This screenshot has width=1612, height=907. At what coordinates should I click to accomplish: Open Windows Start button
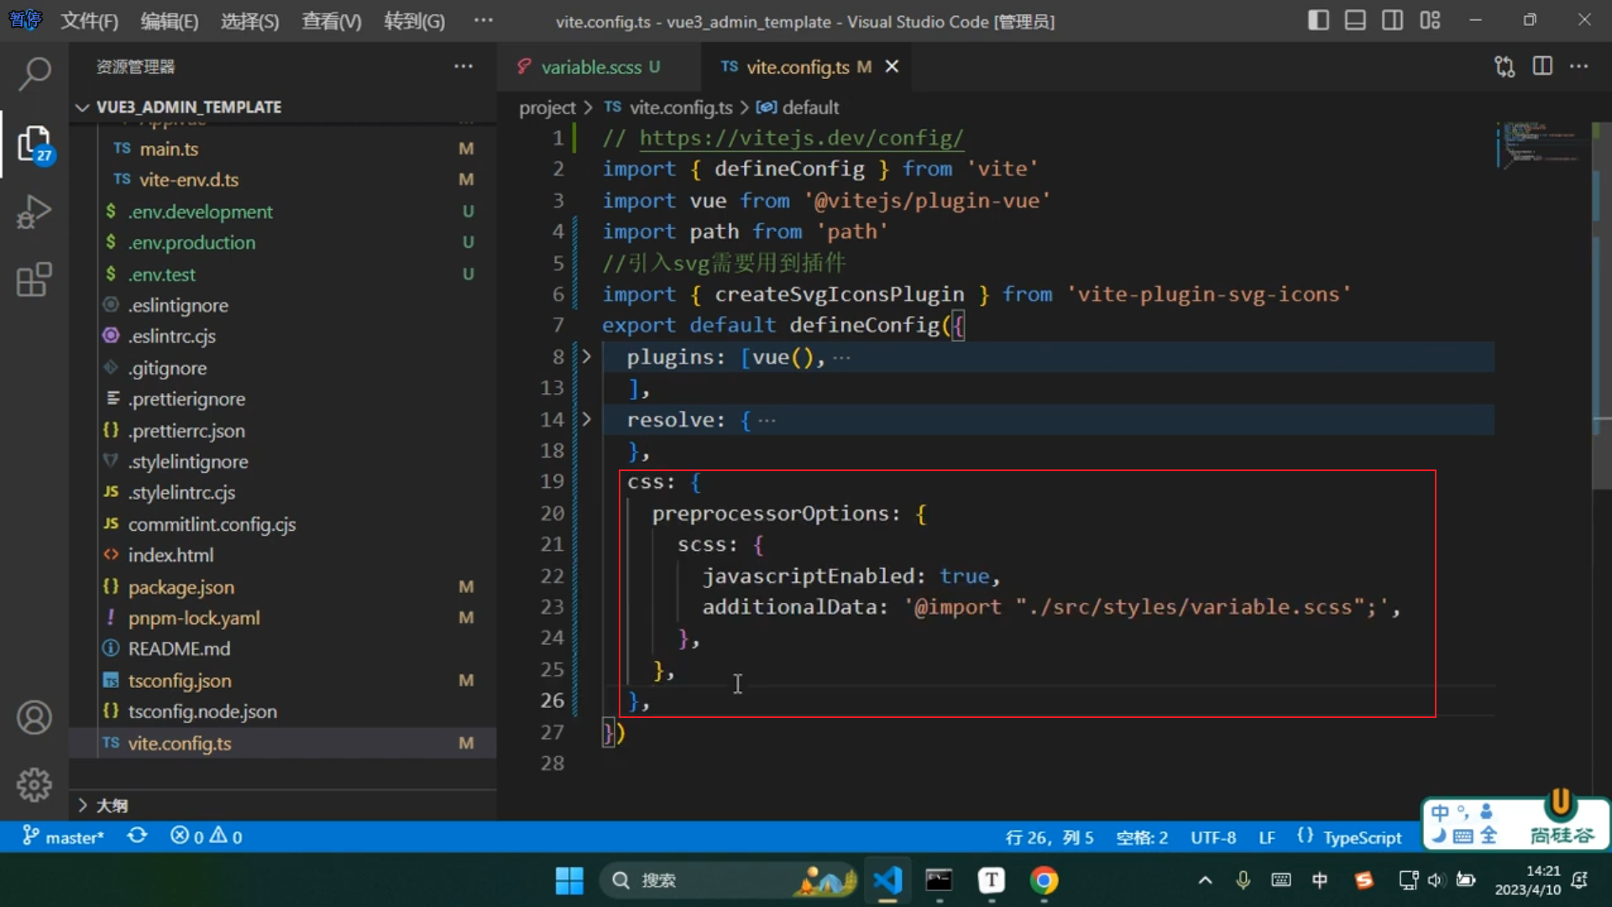(x=569, y=880)
